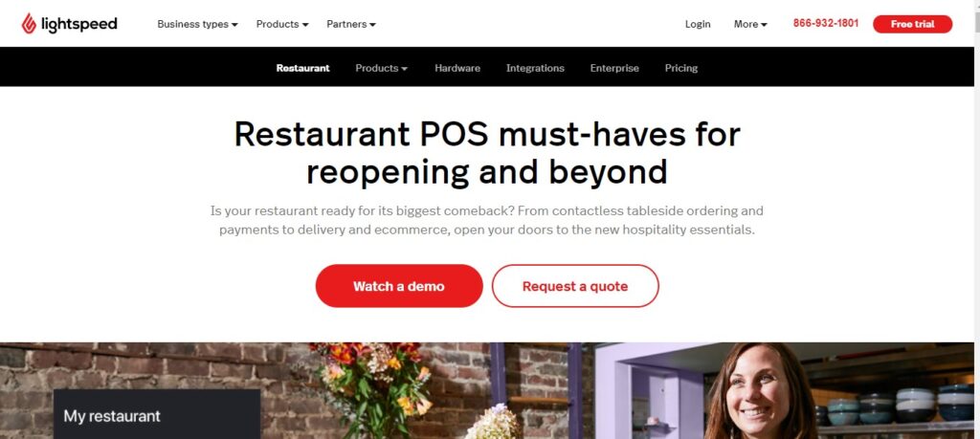This screenshot has height=439, width=980.
Task: Open the Business types dropdown menu
Action: point(197,24)
